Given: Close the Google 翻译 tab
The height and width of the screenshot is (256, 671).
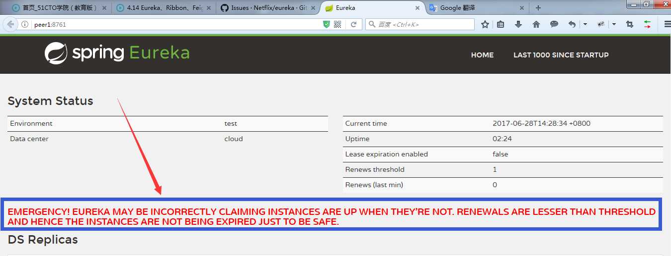Looking at the screenshot, I should (x=521, y=8).
